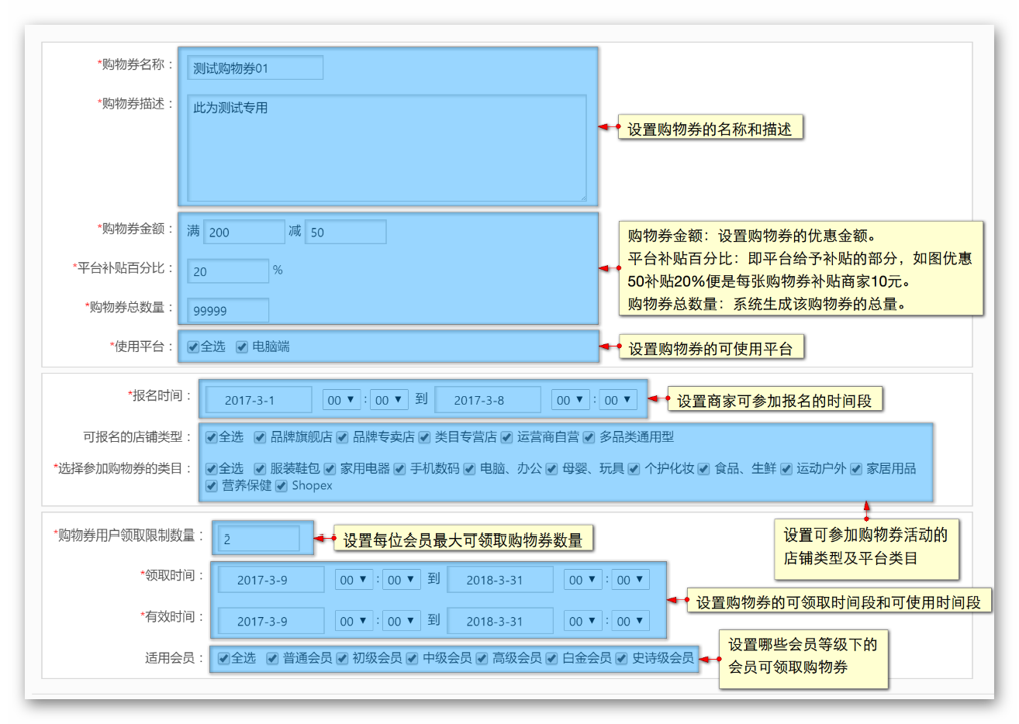Screen dimensions: 1019x724
Task: Toggle the Shopex category checkbox
Action: pos(281,486)
